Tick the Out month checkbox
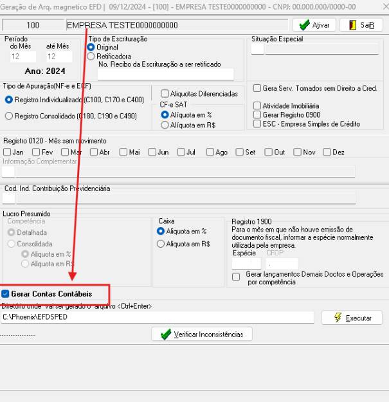The width and height of the screenshot is (389, 402). coord(269,152)
